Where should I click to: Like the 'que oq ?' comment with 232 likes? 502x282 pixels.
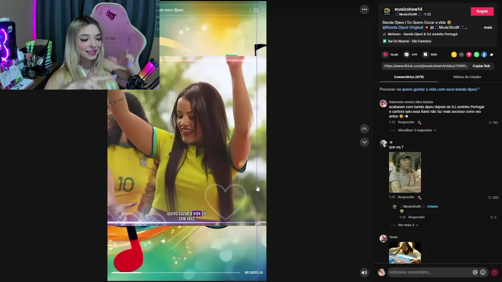pyautogui.click(x=490, y=197)
